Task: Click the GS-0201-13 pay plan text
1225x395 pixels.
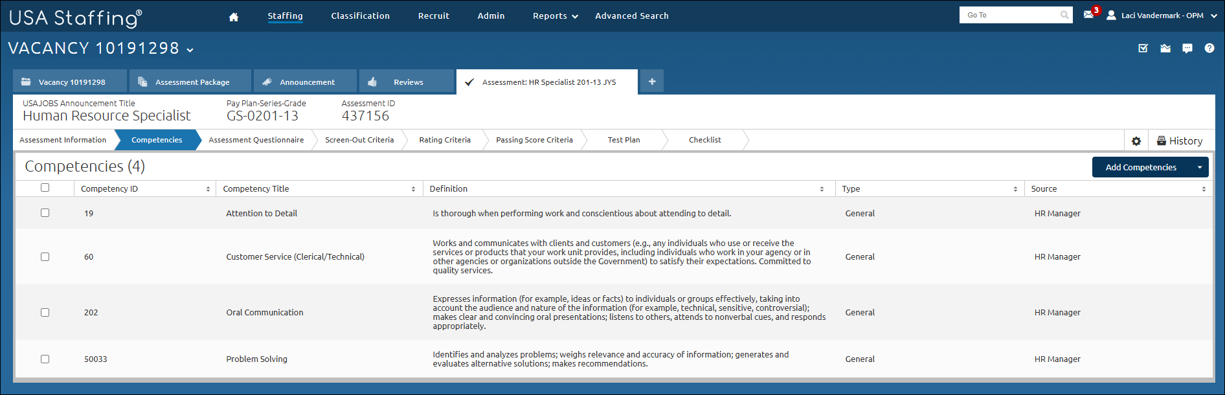Action: click(x=262, y=116)
